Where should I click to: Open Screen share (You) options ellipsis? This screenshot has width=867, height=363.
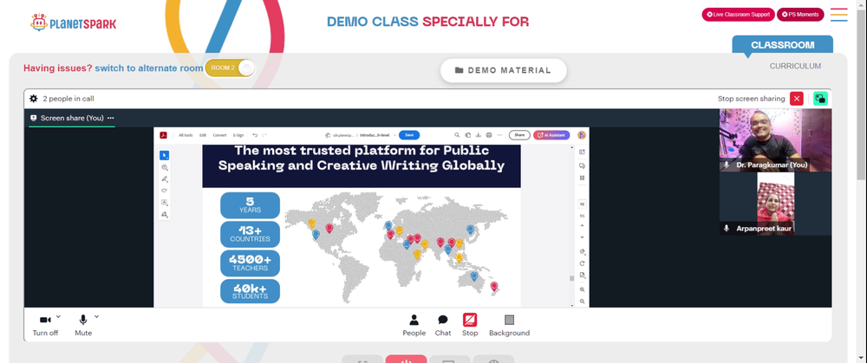click(x=111, y=118)
